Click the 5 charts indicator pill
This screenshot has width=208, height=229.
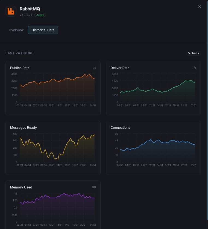click(x=194, y=53)
